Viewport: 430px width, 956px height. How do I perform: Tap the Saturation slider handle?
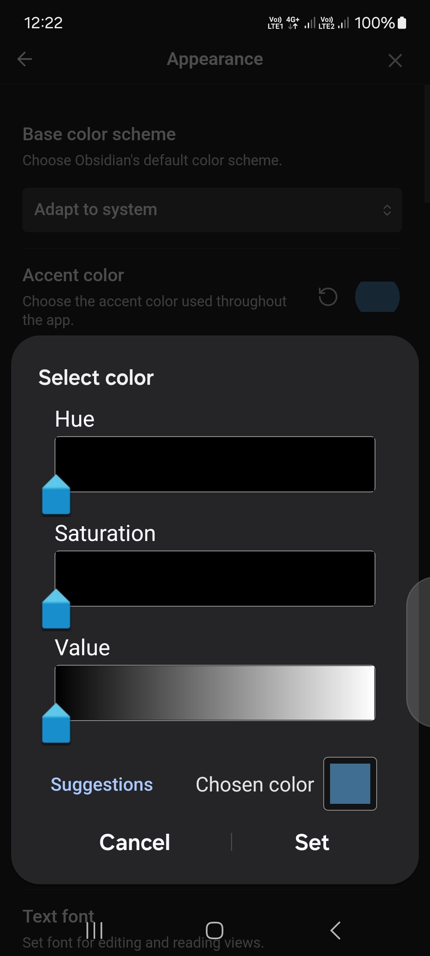56,609
